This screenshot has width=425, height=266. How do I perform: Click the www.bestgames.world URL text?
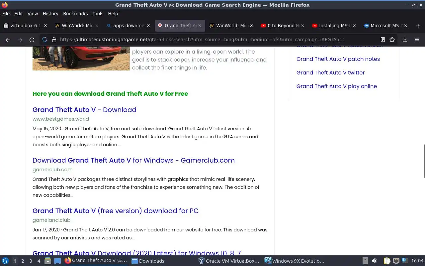click(61, 119)
